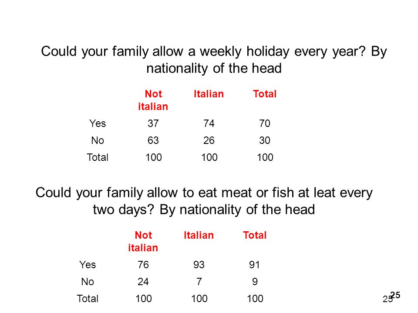Screen dimensions: 418x313
Task: Click the 'No' row label in first table
Action: coord(98,140)
